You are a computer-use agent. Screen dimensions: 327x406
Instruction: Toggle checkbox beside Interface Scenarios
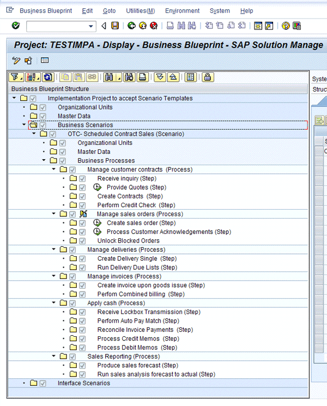(43, 383)
